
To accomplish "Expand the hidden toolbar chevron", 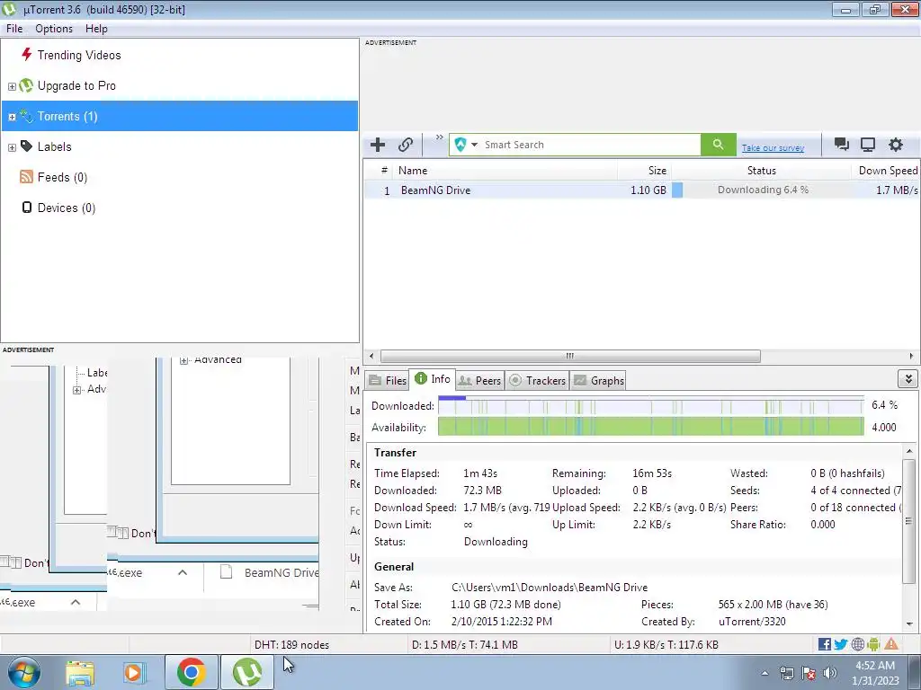I will coord(439,137).
